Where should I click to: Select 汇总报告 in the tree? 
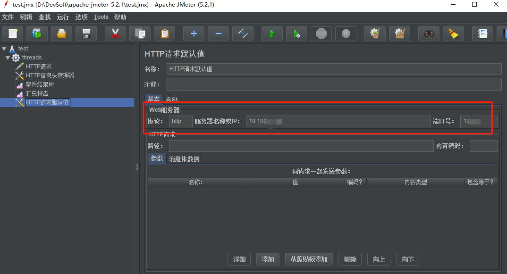coord(37,94)
